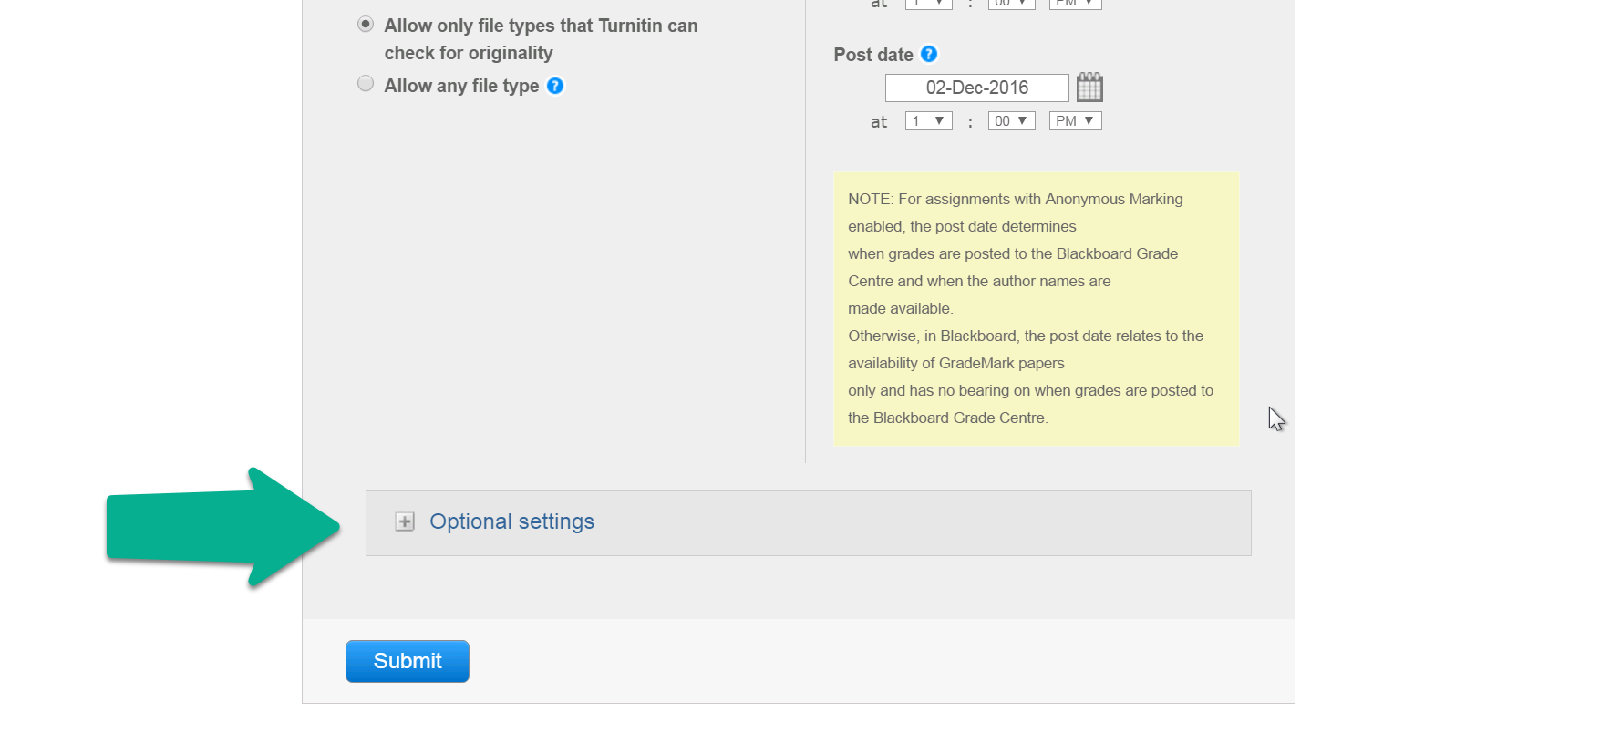1600x733 pixels.
Task: Expand Optional settings with the plus icon
Action: click(405, 521)
